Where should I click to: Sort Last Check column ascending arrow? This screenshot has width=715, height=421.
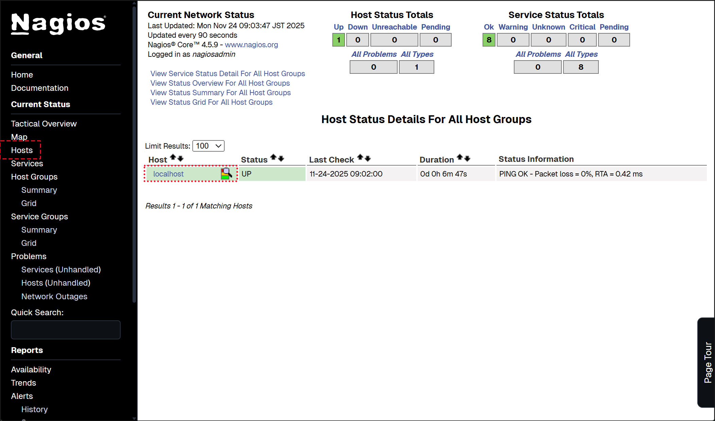pos(360,157)
